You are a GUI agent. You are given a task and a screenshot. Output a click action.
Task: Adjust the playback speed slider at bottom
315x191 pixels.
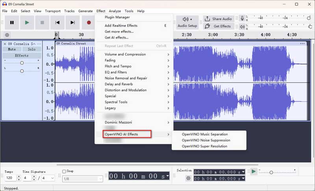[271, 172]
